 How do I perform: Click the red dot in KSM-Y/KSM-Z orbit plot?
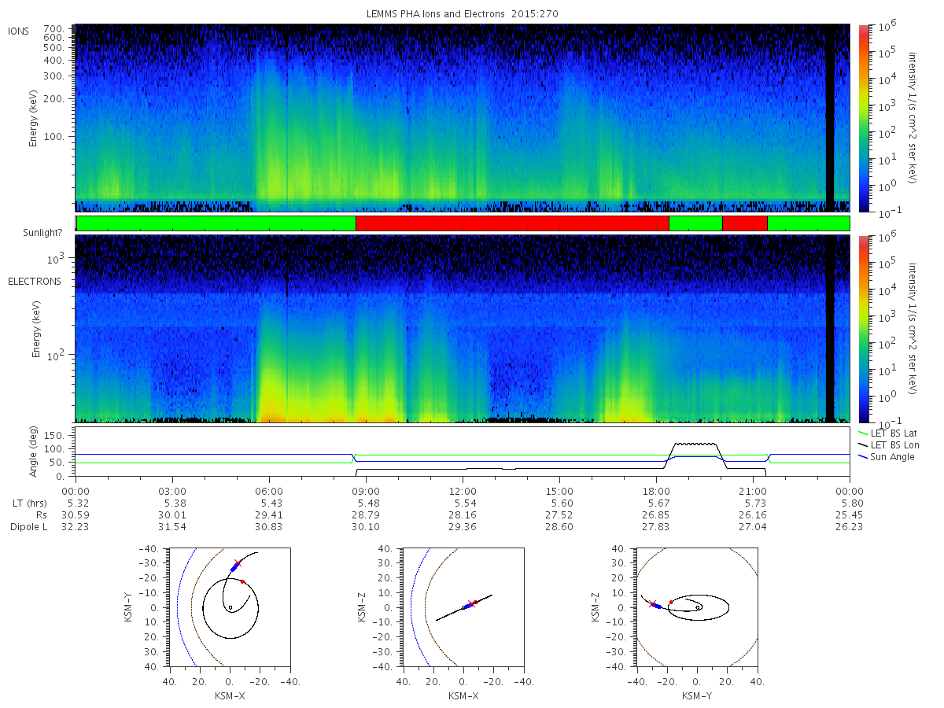(x=671, y=602)
